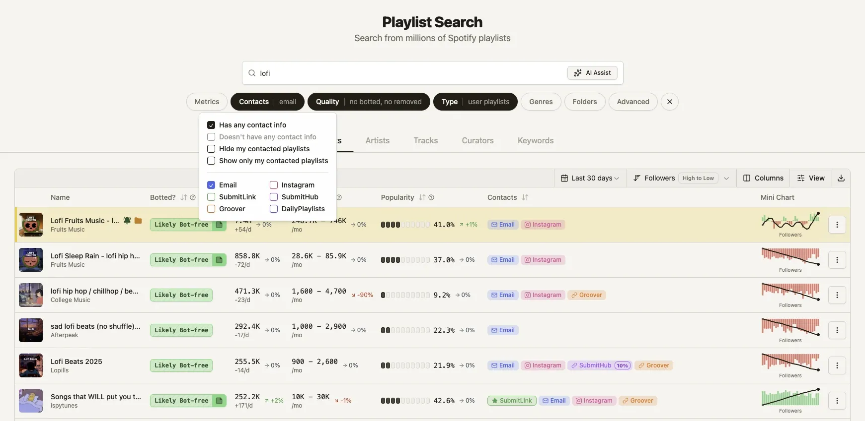Check Show only my contacted playlists
The width and height of the screenshot is (865, 421).
pos(211,161)
